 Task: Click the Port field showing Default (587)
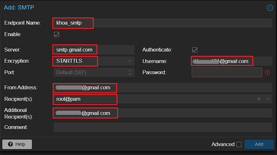[90, 72]
